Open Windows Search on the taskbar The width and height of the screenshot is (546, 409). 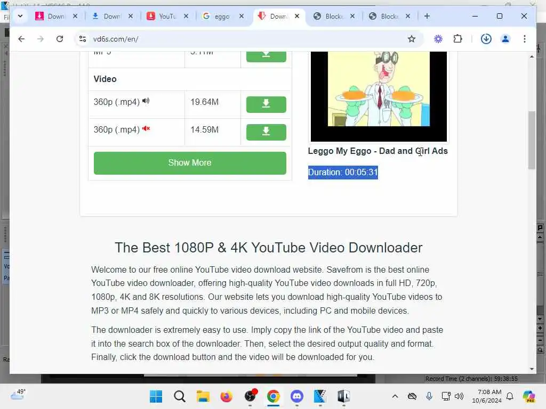(179, 396)
